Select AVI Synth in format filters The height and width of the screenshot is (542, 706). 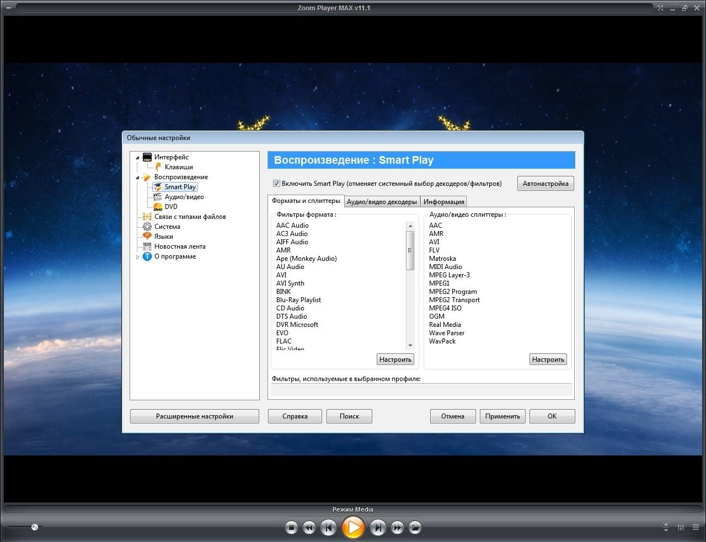(290, 283)
